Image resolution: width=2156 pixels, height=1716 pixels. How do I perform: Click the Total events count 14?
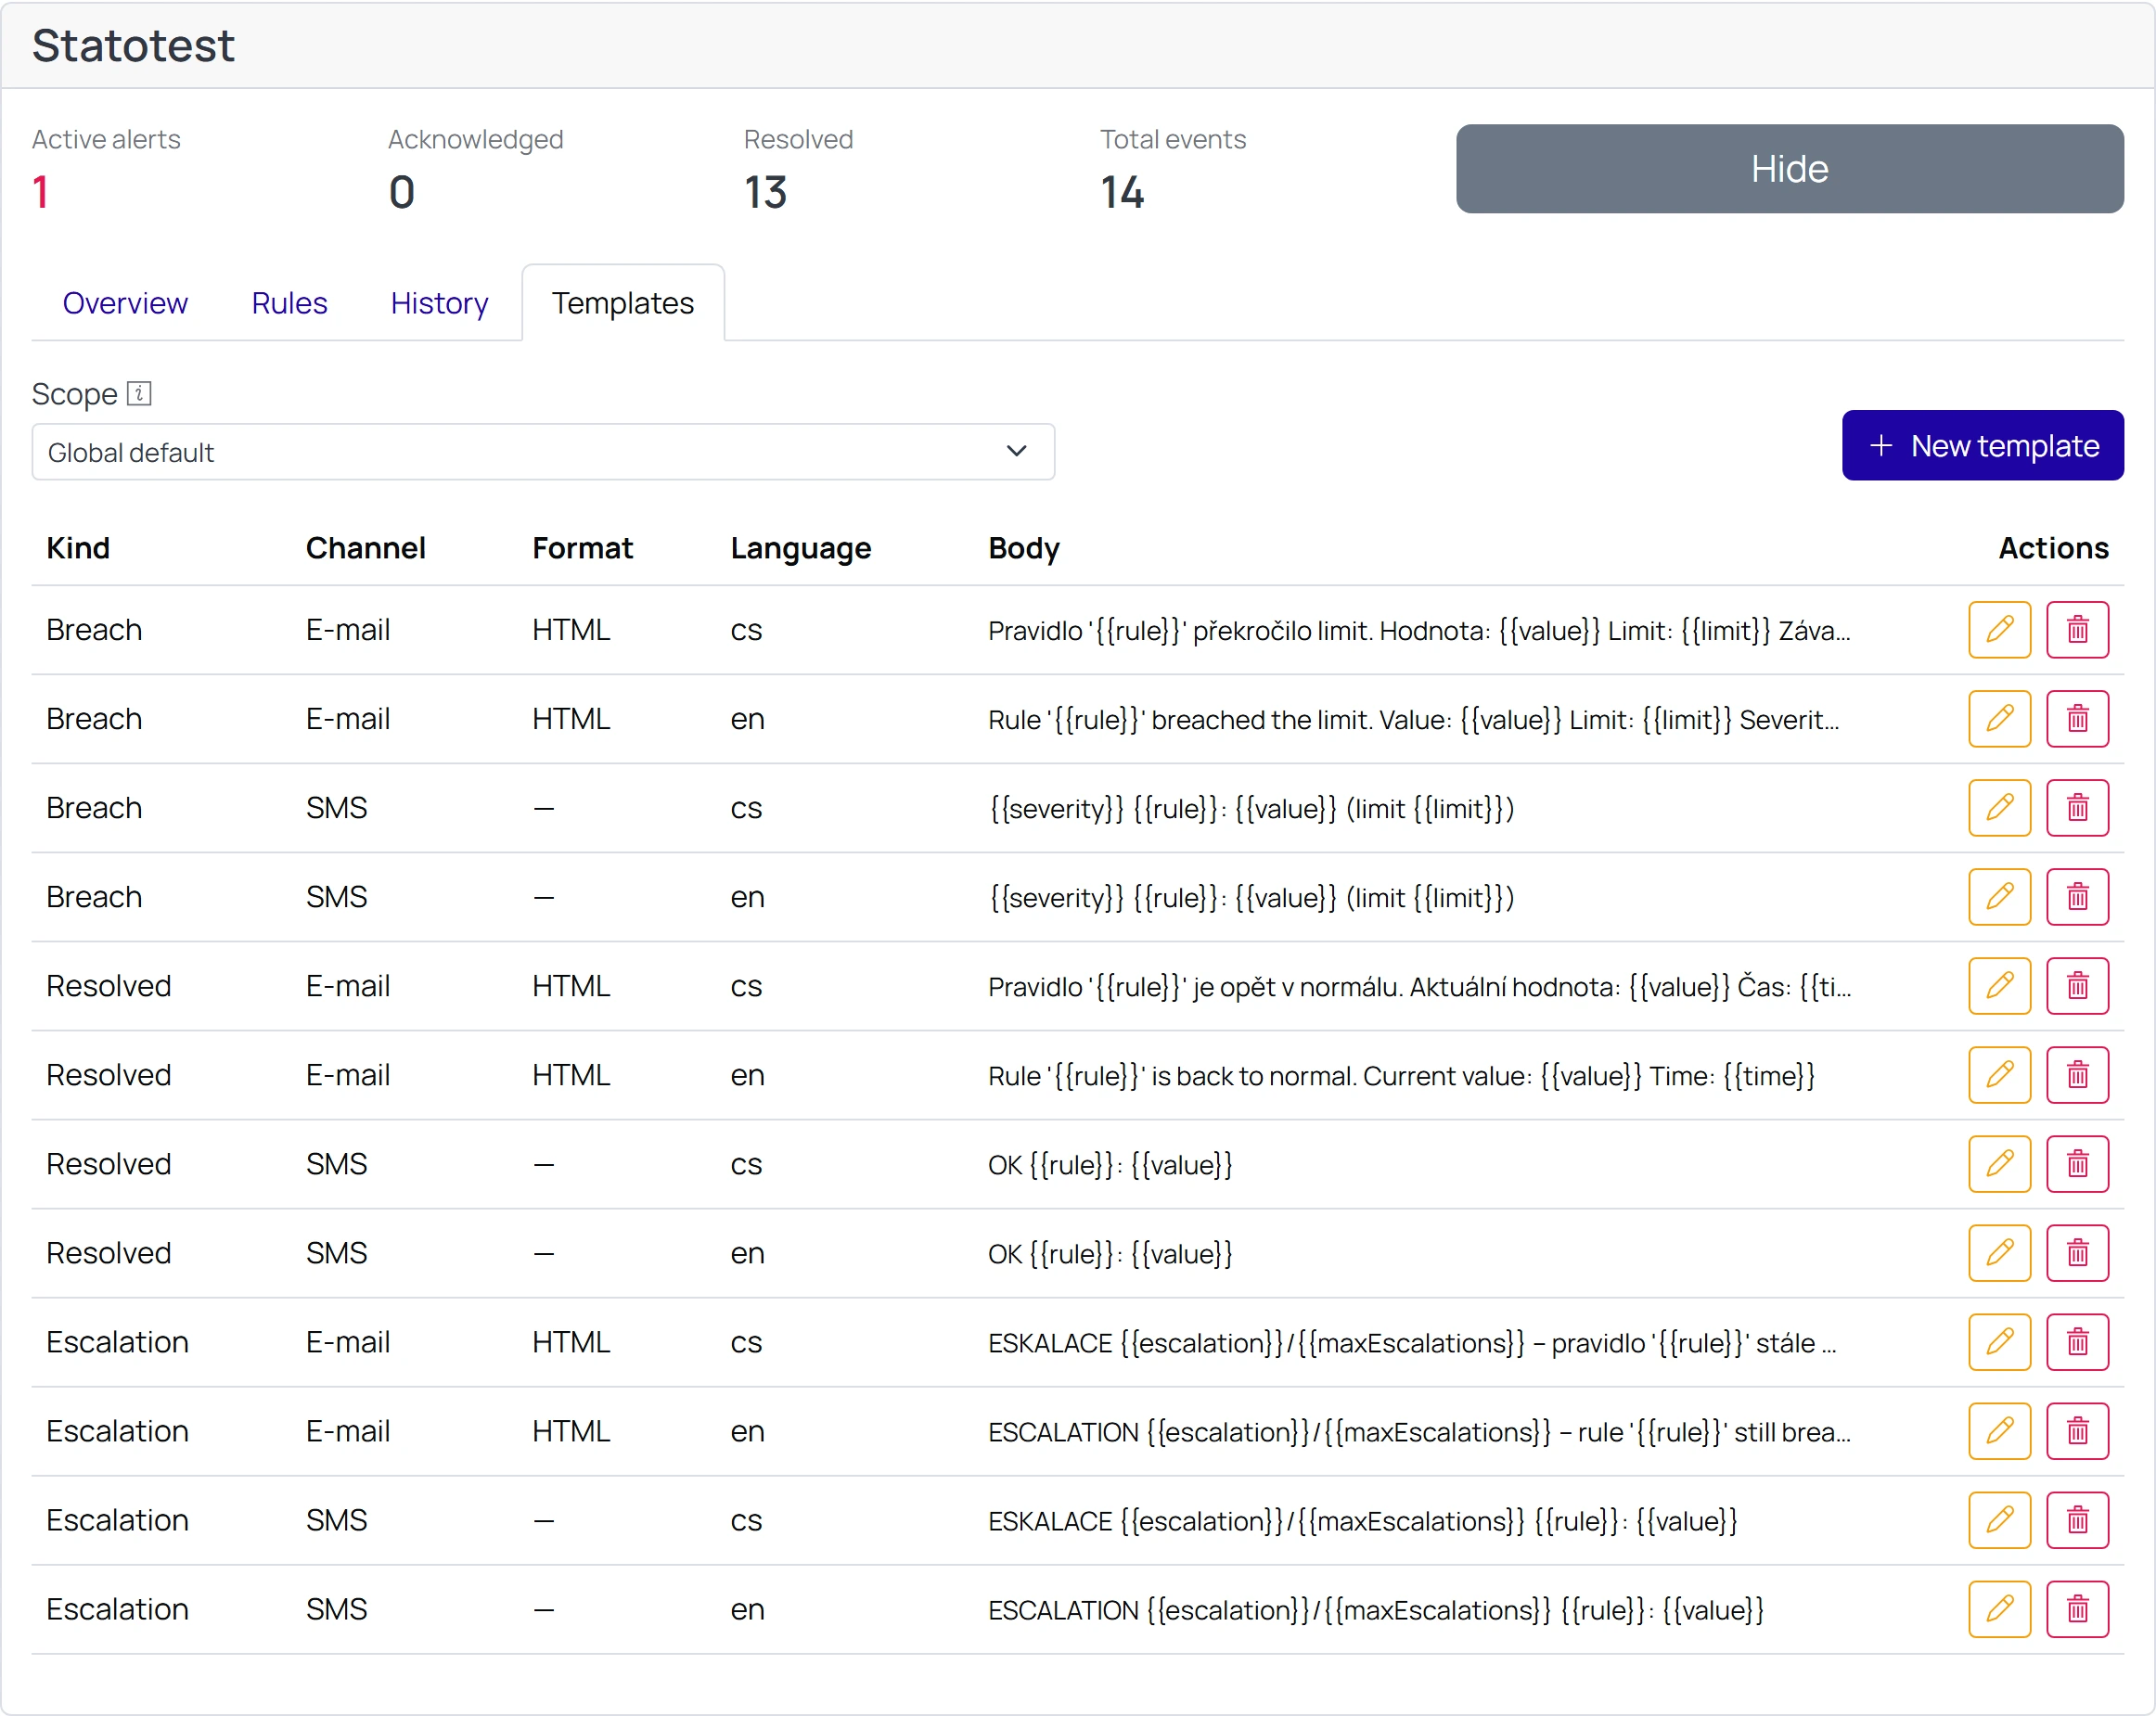[1122, 192]
